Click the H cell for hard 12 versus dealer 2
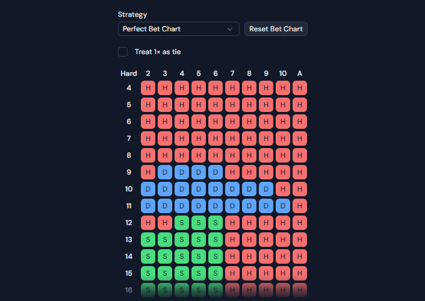425x301 pixels. click(148, 223)
